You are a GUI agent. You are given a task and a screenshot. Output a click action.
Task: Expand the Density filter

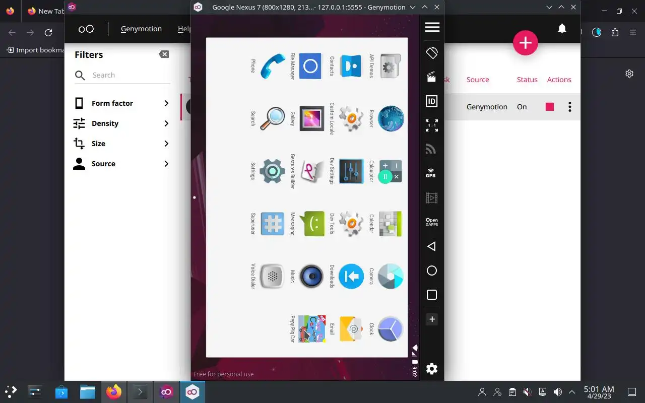(x=122, y=123)
